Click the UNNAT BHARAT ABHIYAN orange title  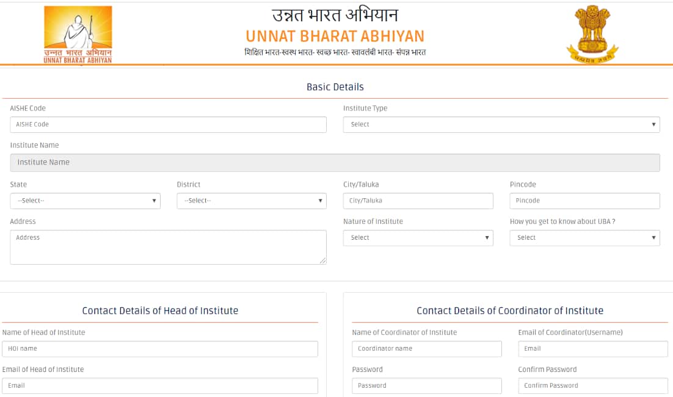(335, 36)
